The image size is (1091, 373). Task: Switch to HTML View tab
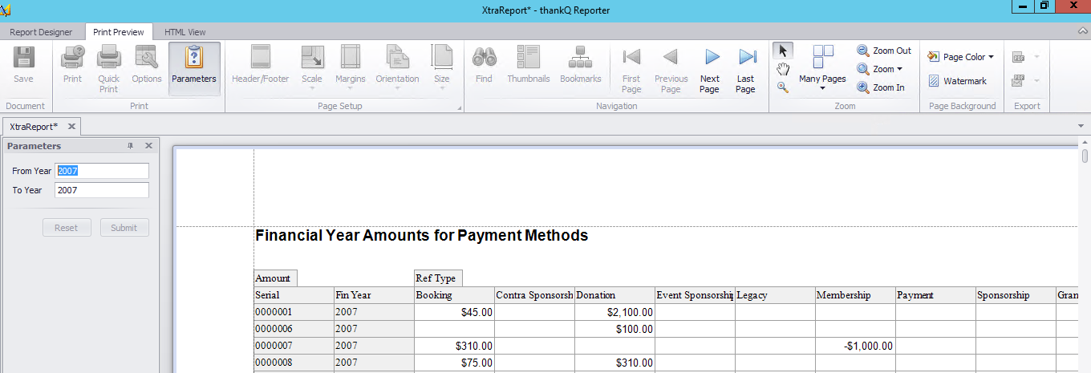(x=185, y=32)
